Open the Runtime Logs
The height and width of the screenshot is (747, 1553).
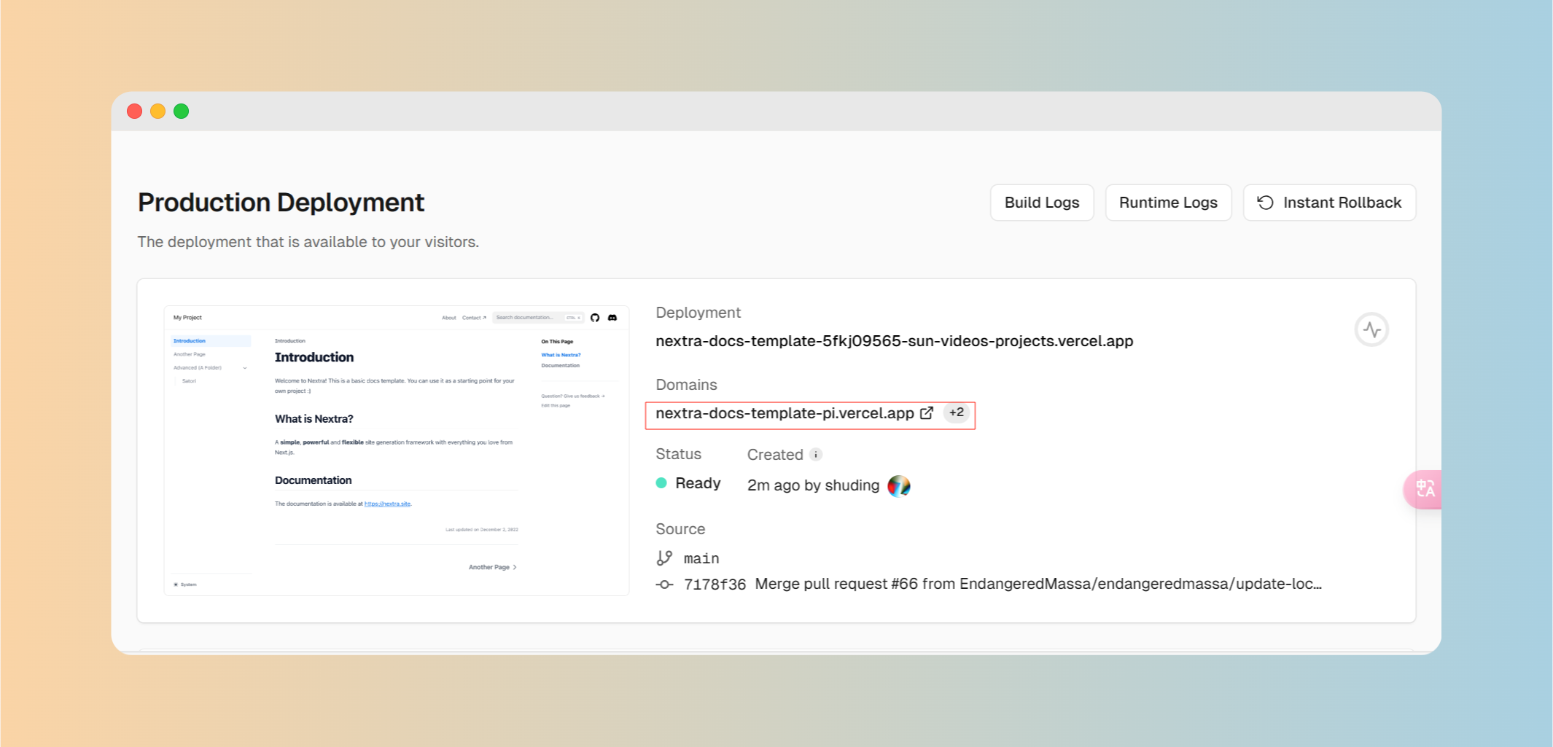[x=1168, y=203]
